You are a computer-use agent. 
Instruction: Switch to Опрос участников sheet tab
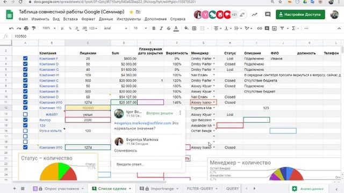pos(59,188)
